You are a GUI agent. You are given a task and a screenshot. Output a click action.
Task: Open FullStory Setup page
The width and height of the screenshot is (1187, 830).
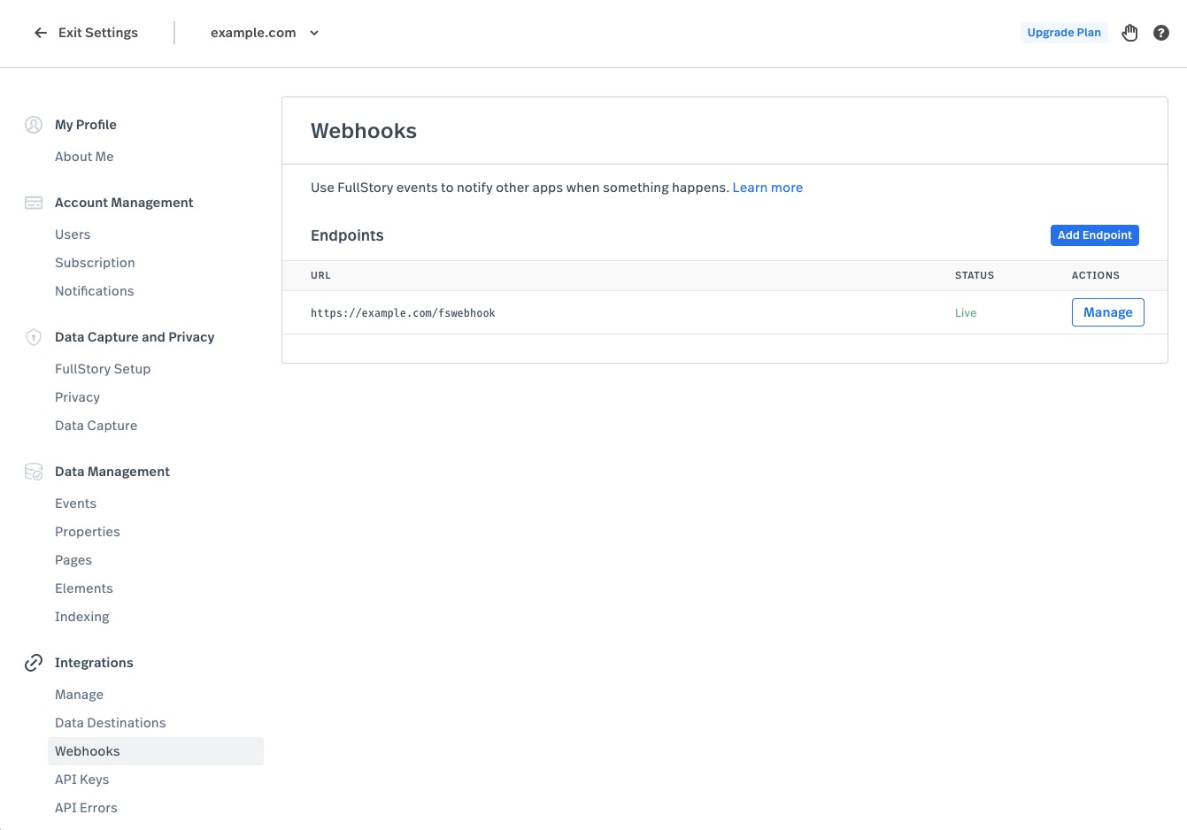(x=103, y=369)
